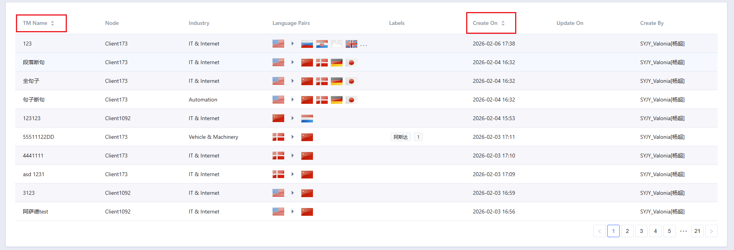Viewport: 734px width, 250px height.
Task: Open page 3 of the list
Action: (x=641, y=231)
